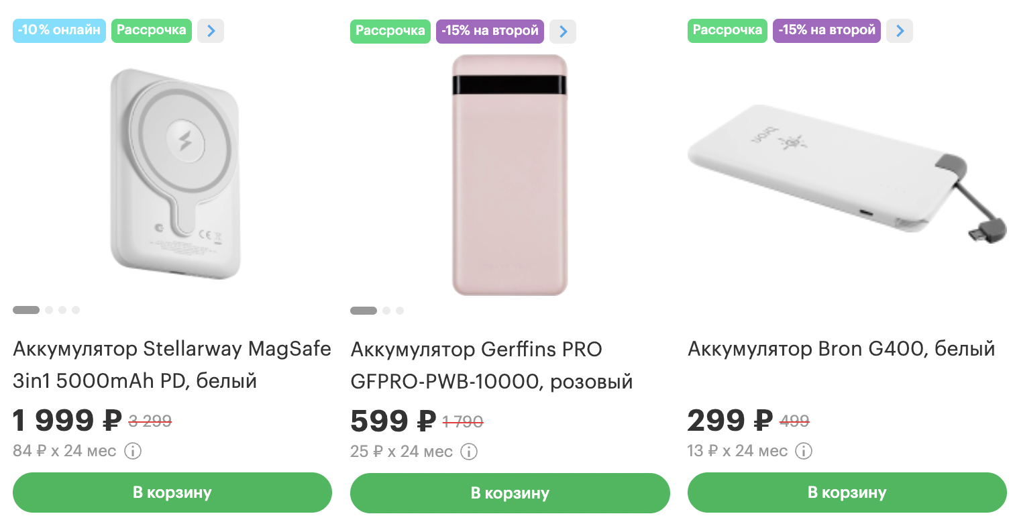1013x518 pixels.
Task: Click the blue -10% онлайн badge
Action: click(60, 31)
